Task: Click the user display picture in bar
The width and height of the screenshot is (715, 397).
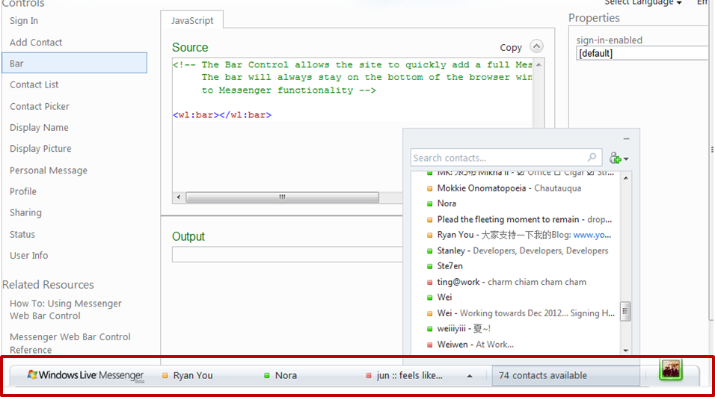Action: (x=671, y=370)
